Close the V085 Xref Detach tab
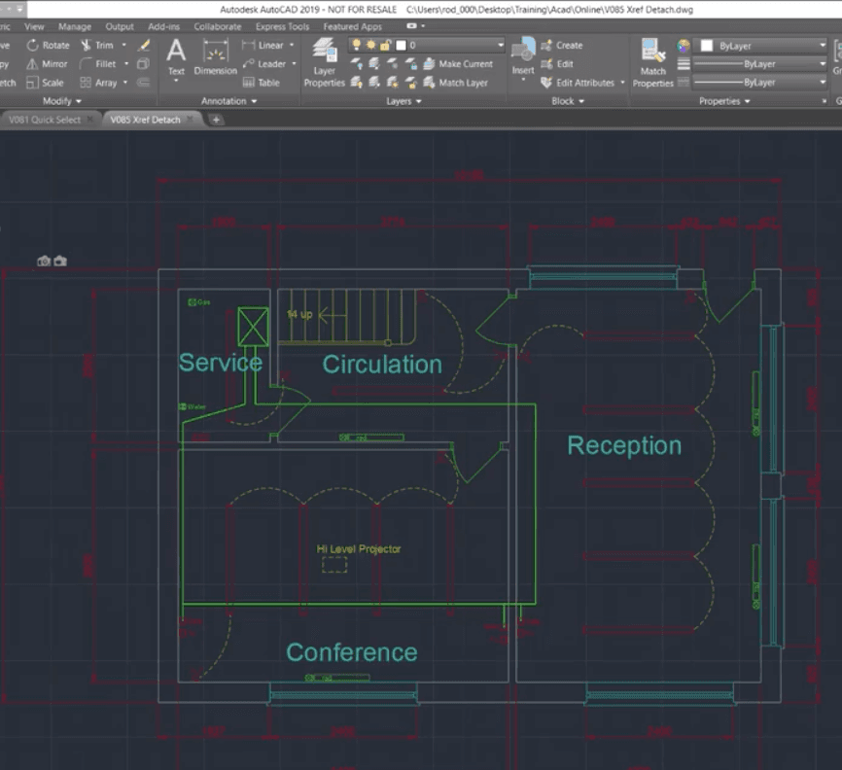Screen dimensions: 842x770 [x=190, y=120]
